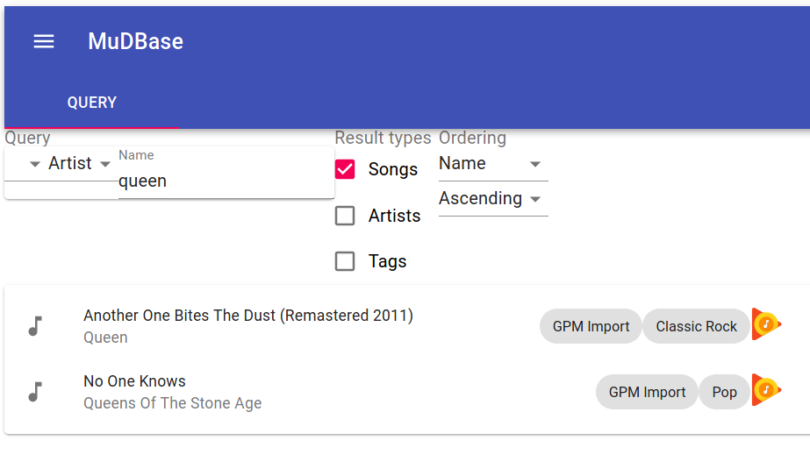This screenshot has width=810, height=469.
Task: Change the Ascending sort direction dropdown
Action: tap(493, 199)
